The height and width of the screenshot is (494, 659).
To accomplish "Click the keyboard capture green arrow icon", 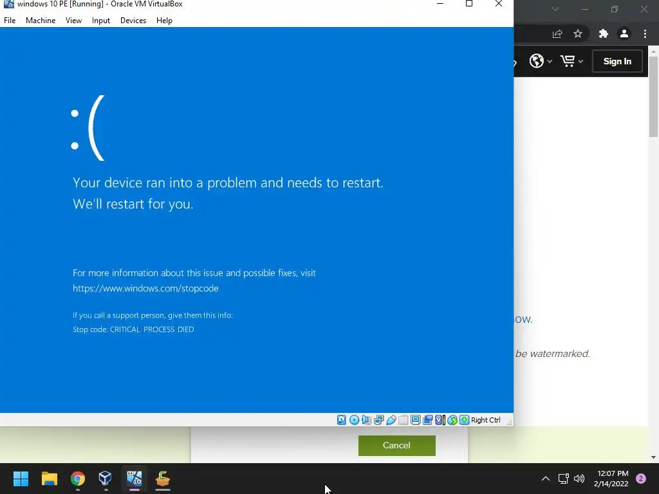I will pos(464,419).
